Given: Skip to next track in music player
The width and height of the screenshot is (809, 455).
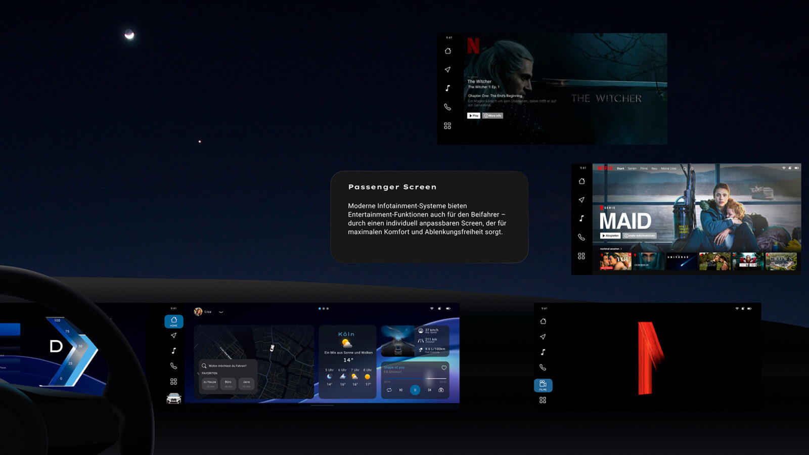Looking at the screenshot, I should pyautogui.click(x=429, y=390).
